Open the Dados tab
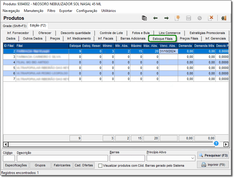The width and height of the screenshot is (234, 178). click(x=11, y=38)
